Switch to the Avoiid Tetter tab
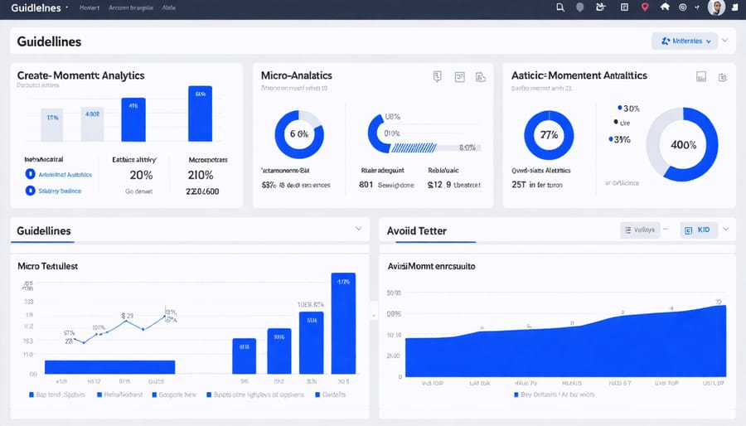746x426 pixels. 417,231
